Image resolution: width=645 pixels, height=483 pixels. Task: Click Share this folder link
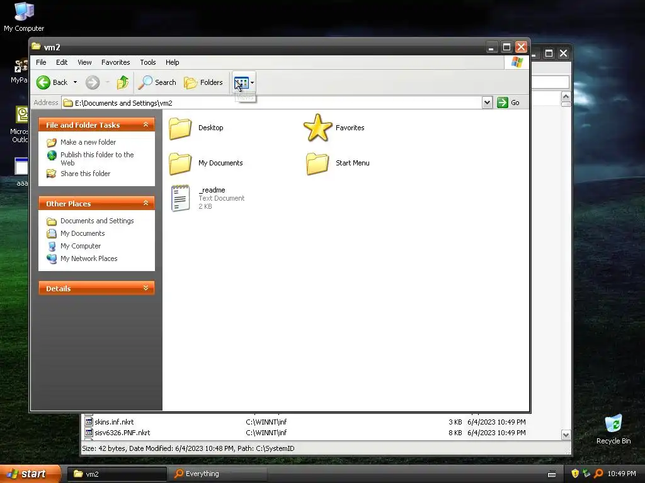click(x=85, y=174)
